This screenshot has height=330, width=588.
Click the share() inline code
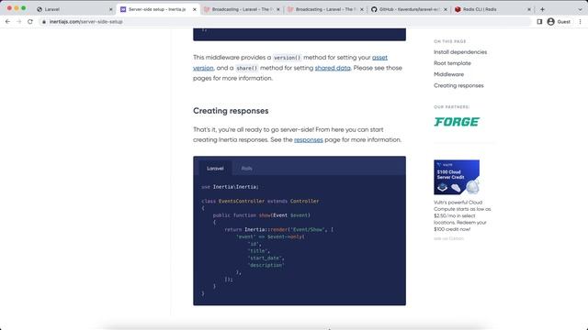[x=247, y=68]
